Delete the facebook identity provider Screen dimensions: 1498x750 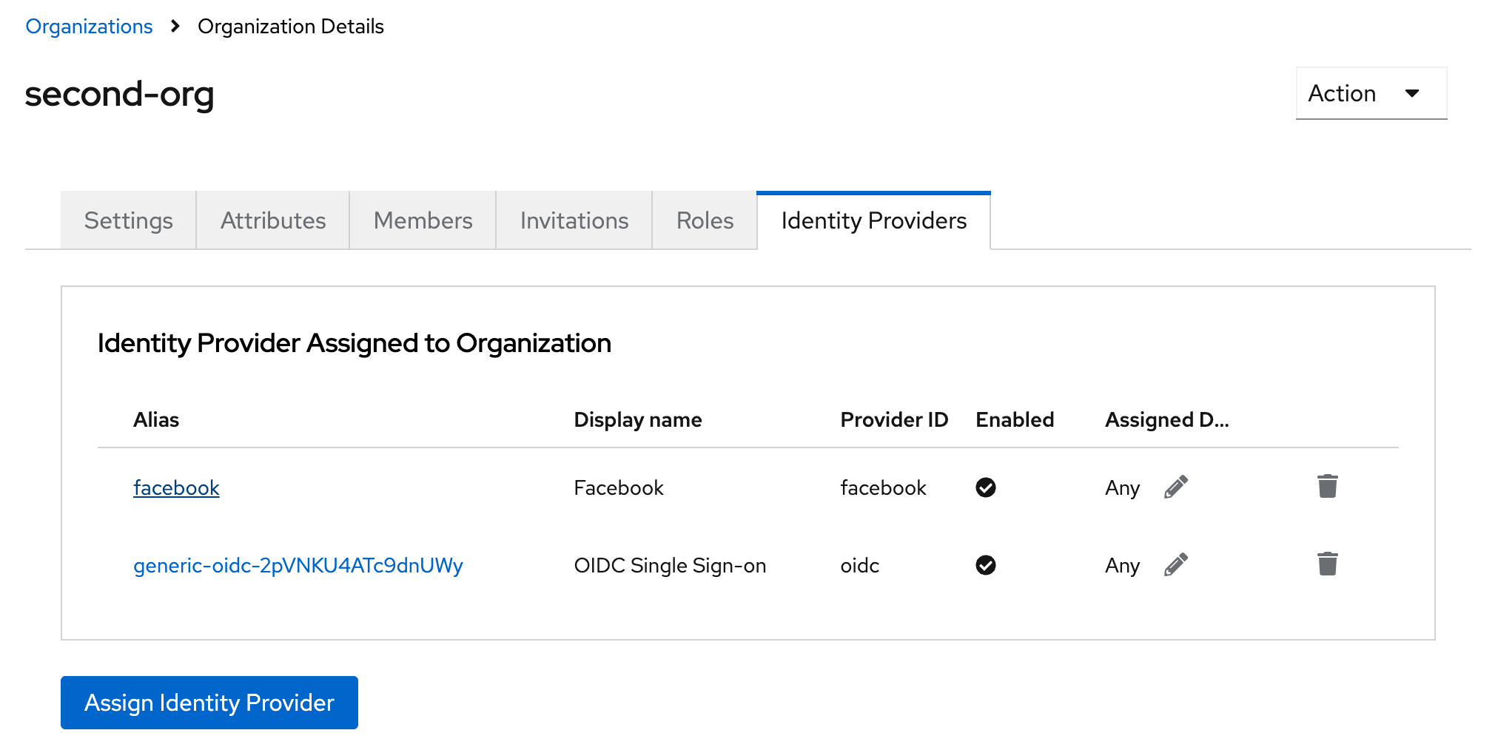[x=1327, y=486]
